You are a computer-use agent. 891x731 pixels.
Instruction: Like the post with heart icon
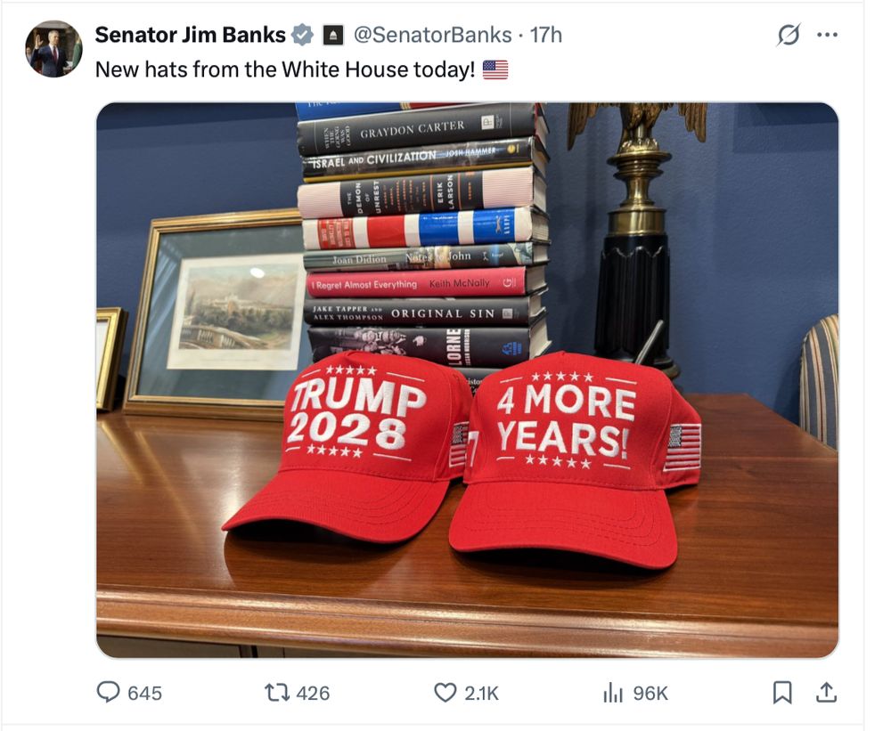(445, 693)
